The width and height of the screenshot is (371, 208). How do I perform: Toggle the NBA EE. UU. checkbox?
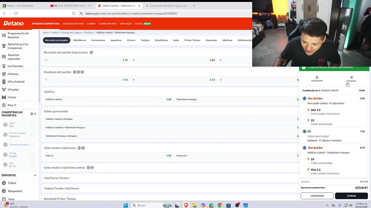pyautogui.click(x=32, y=165)
